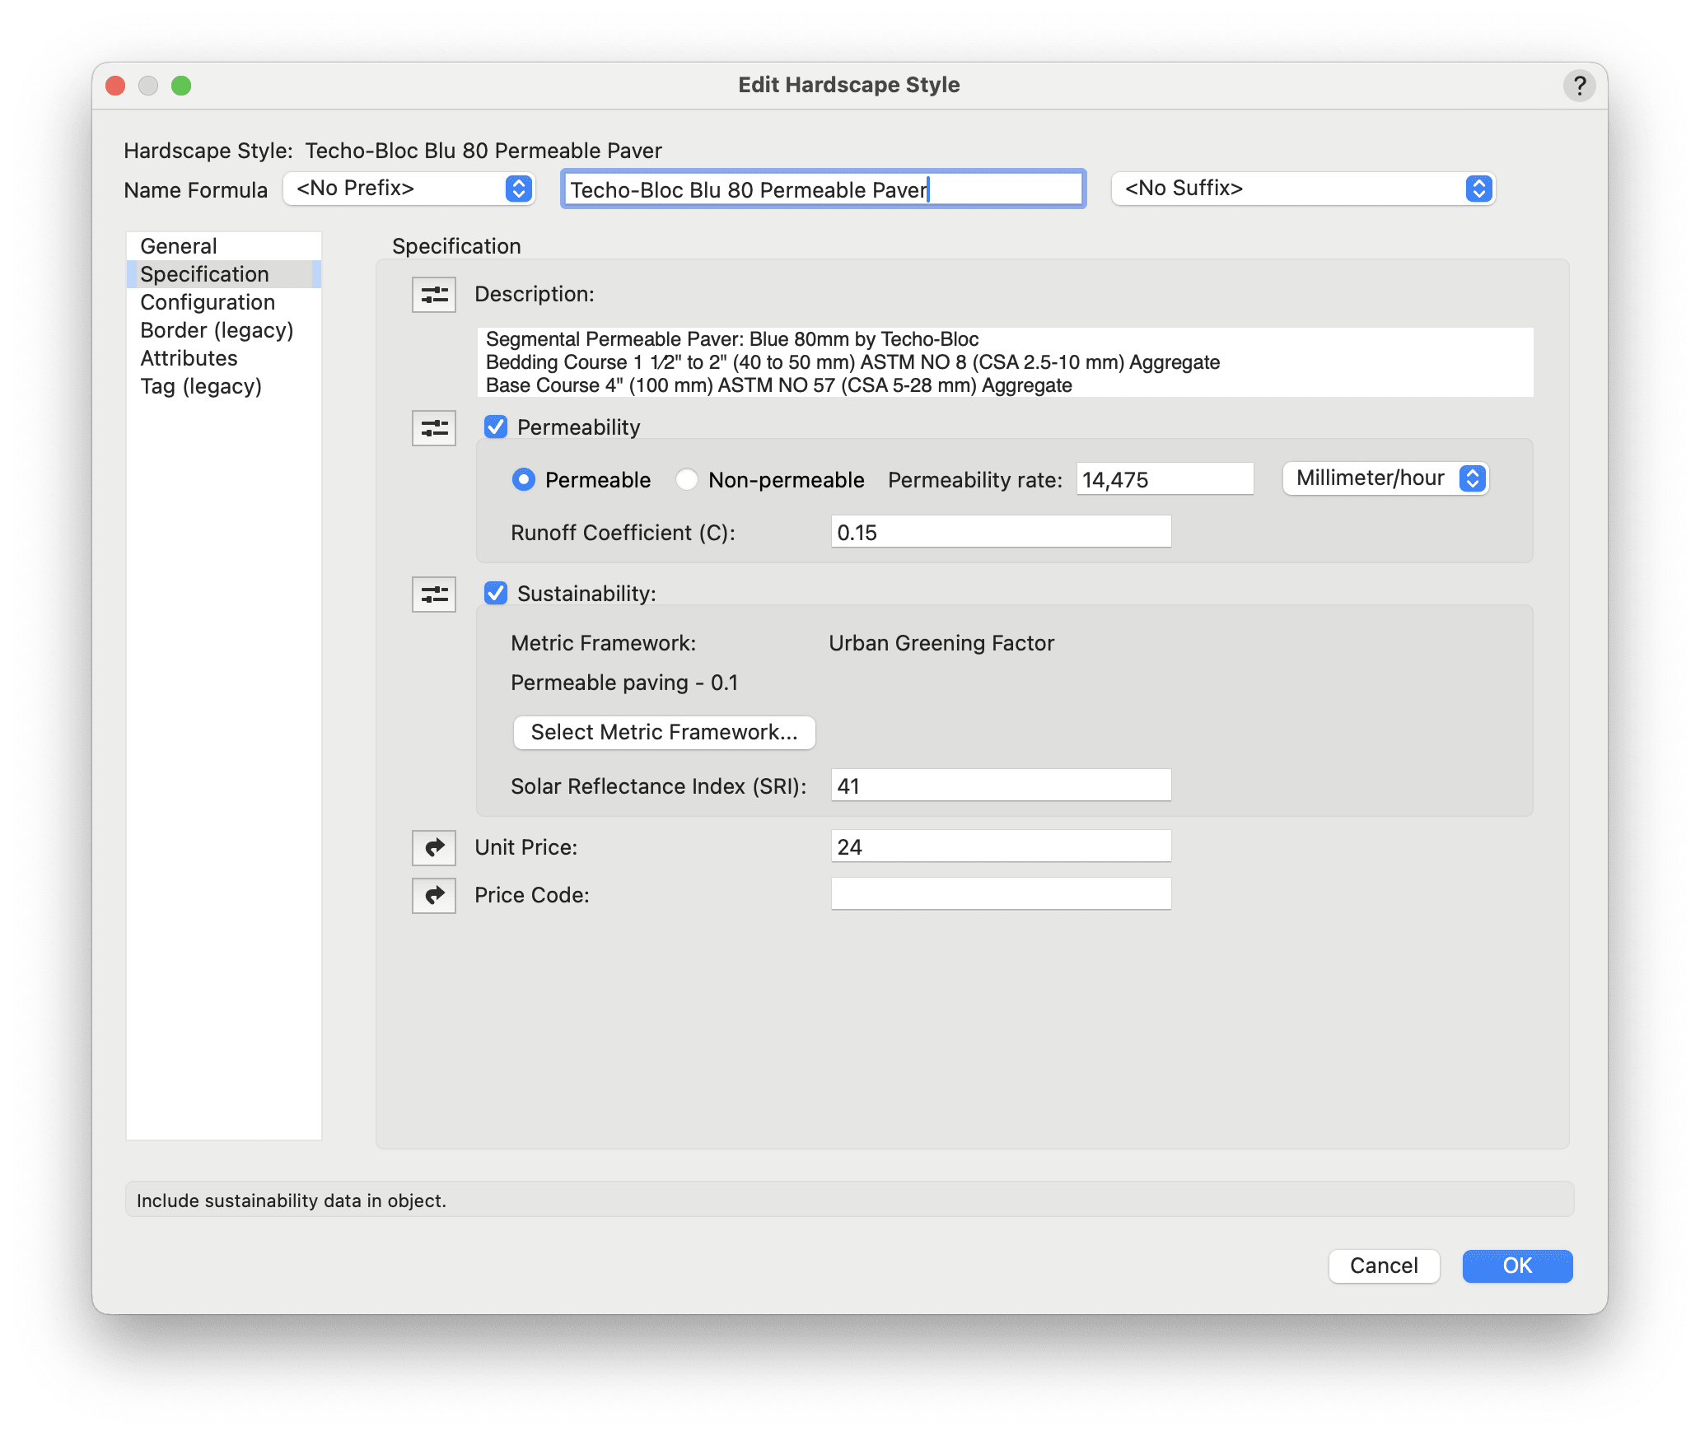
Task: Click the red close window button
Action: coord(116,86)
